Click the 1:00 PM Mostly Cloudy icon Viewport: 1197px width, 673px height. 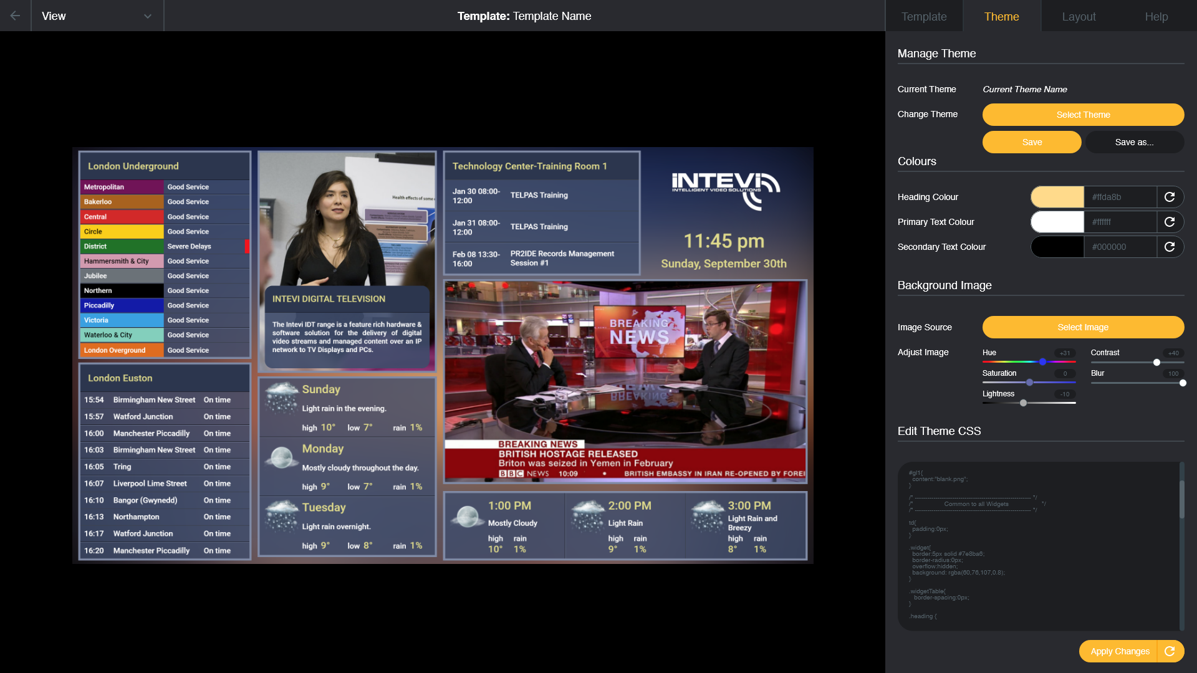467,517
